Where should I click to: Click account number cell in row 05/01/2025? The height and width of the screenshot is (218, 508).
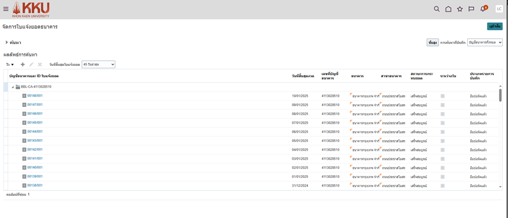[x=330, y=141]
